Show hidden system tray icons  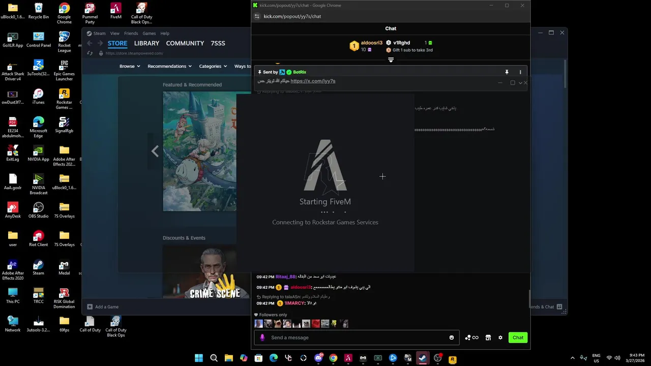coord(573,358)
